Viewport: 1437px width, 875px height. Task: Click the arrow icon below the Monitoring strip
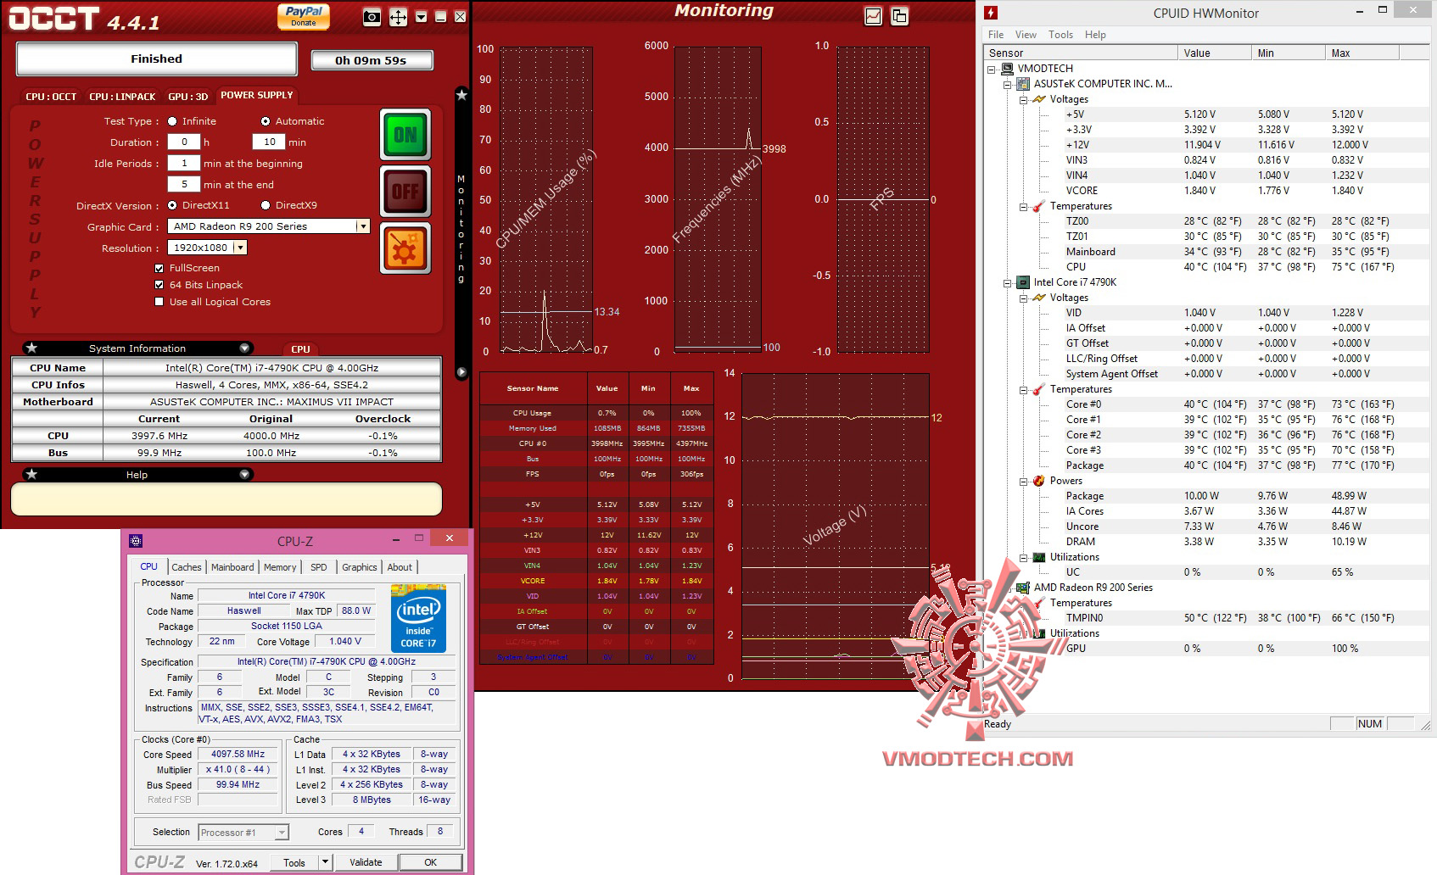tap(461, 371)
